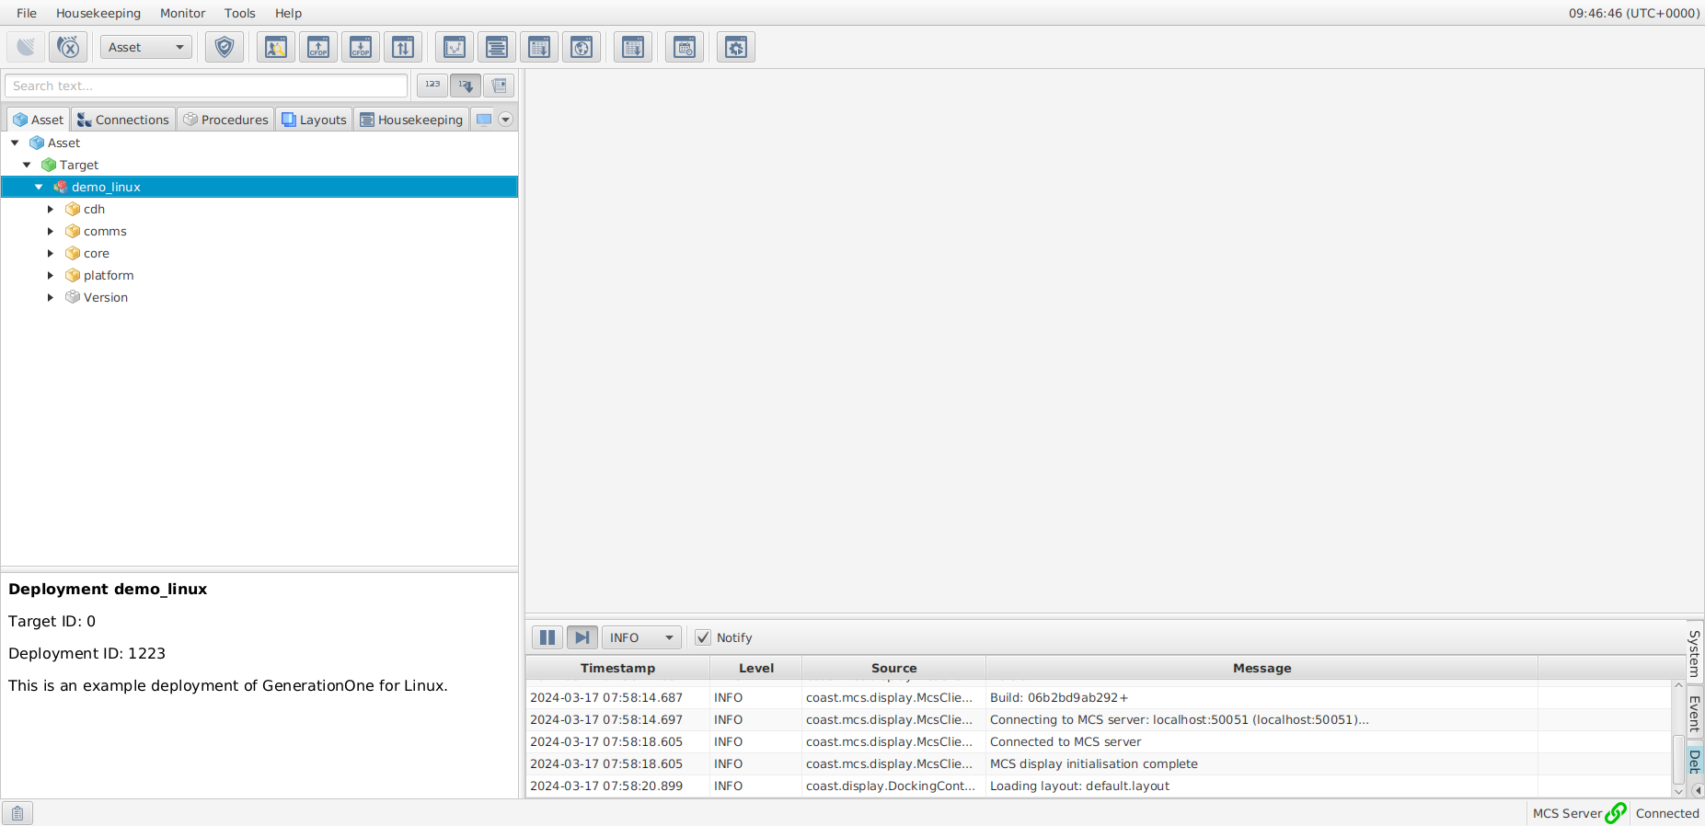Expand the Version tree node
Viewport: 1705px width, 826px height.
51,297
